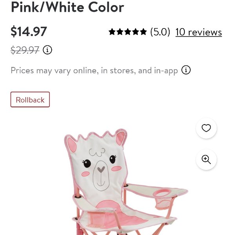Click the fifth star in the rating
This screenshot has height=235, width=235.
click(x=143, y=32)
